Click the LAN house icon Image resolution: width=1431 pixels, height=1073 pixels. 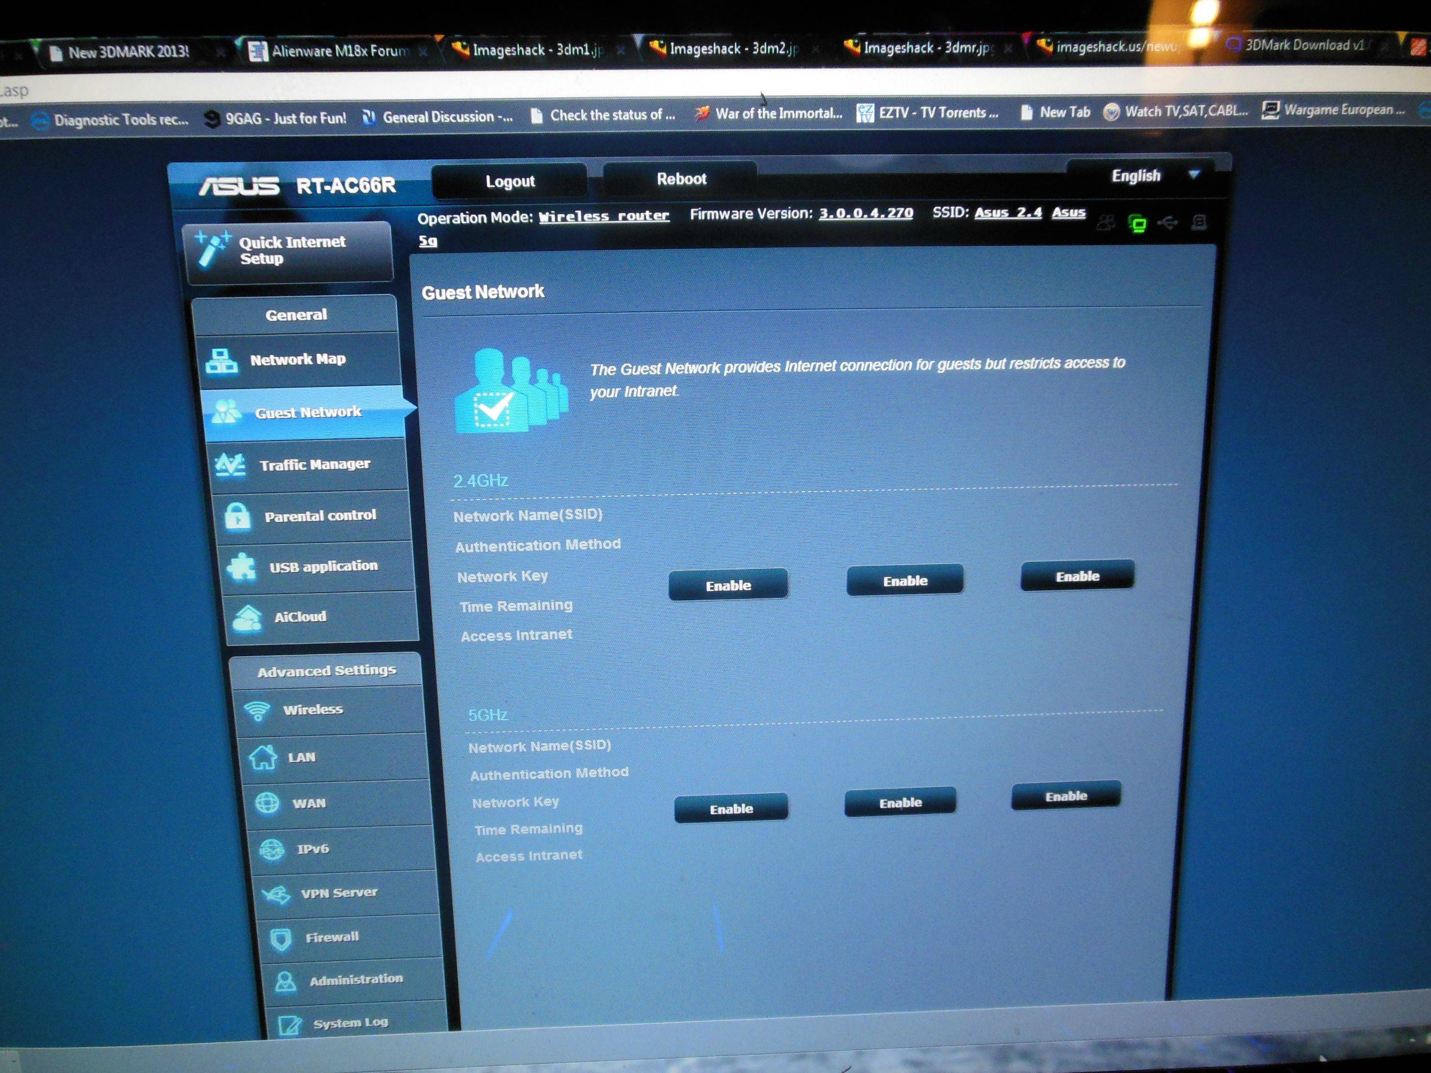pyautogui.click(x=262, y=757)
